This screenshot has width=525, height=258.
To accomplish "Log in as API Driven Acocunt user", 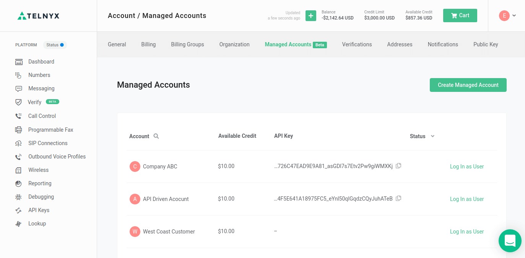I will click(467, 199).
